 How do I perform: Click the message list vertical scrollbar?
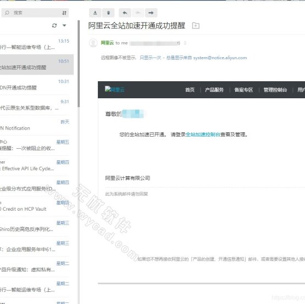[x=79, y=64]
